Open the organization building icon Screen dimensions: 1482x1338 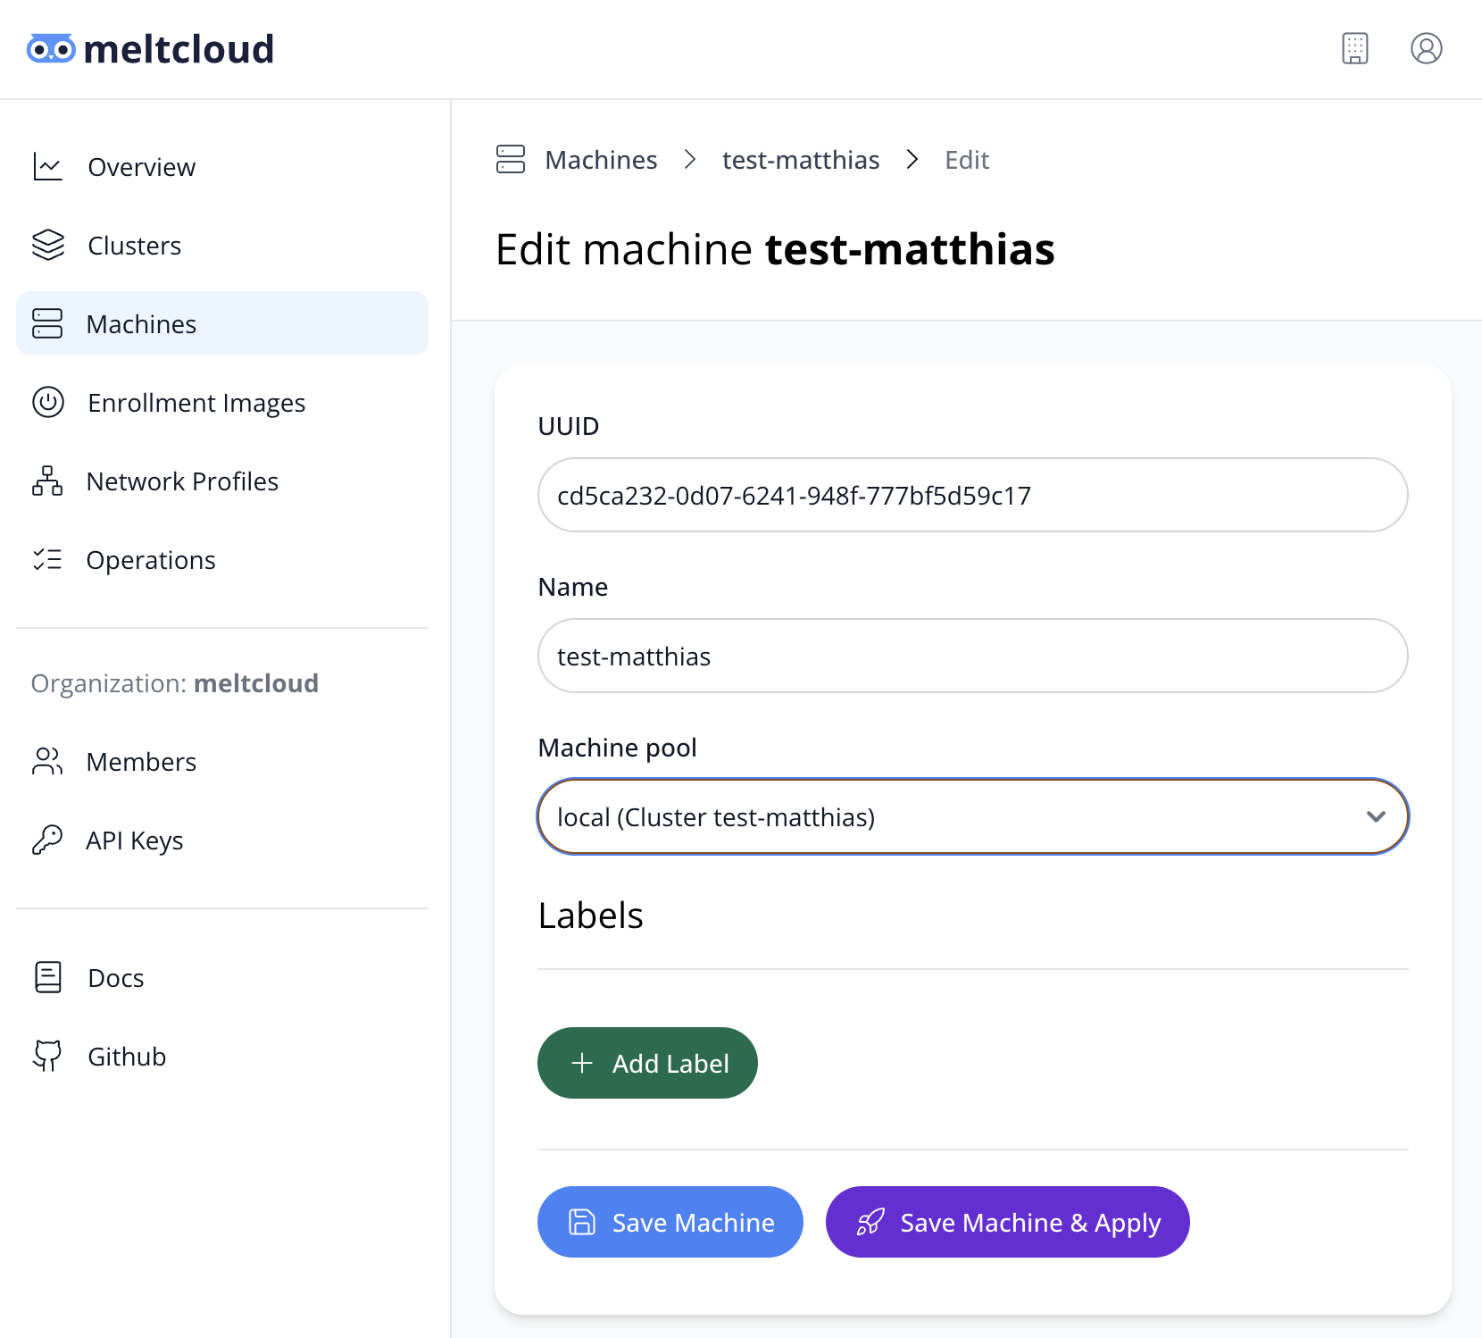(1354, 48)
